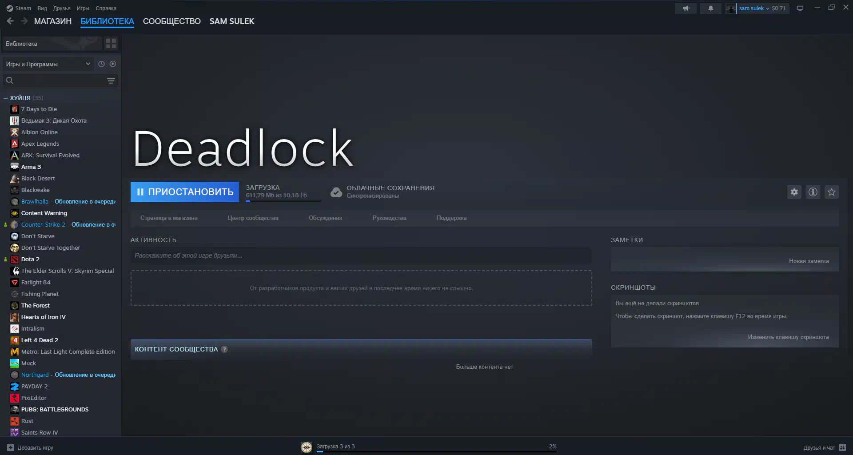Switch to the СООБЩЕСТВО tab
Screen dimensions: 853x455
point(172,21)
